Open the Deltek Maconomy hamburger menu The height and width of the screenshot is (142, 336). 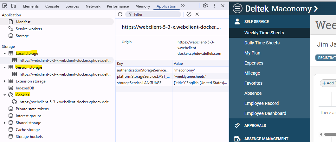click(237, 9)
